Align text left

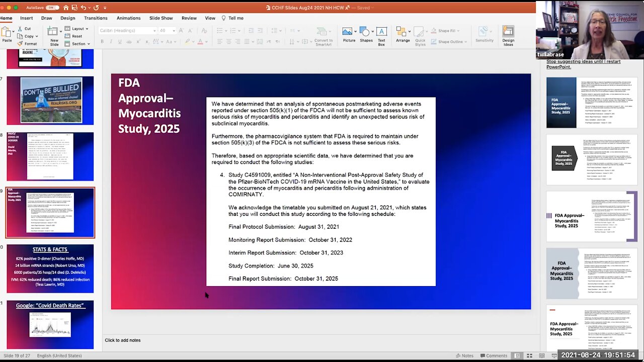220,42
